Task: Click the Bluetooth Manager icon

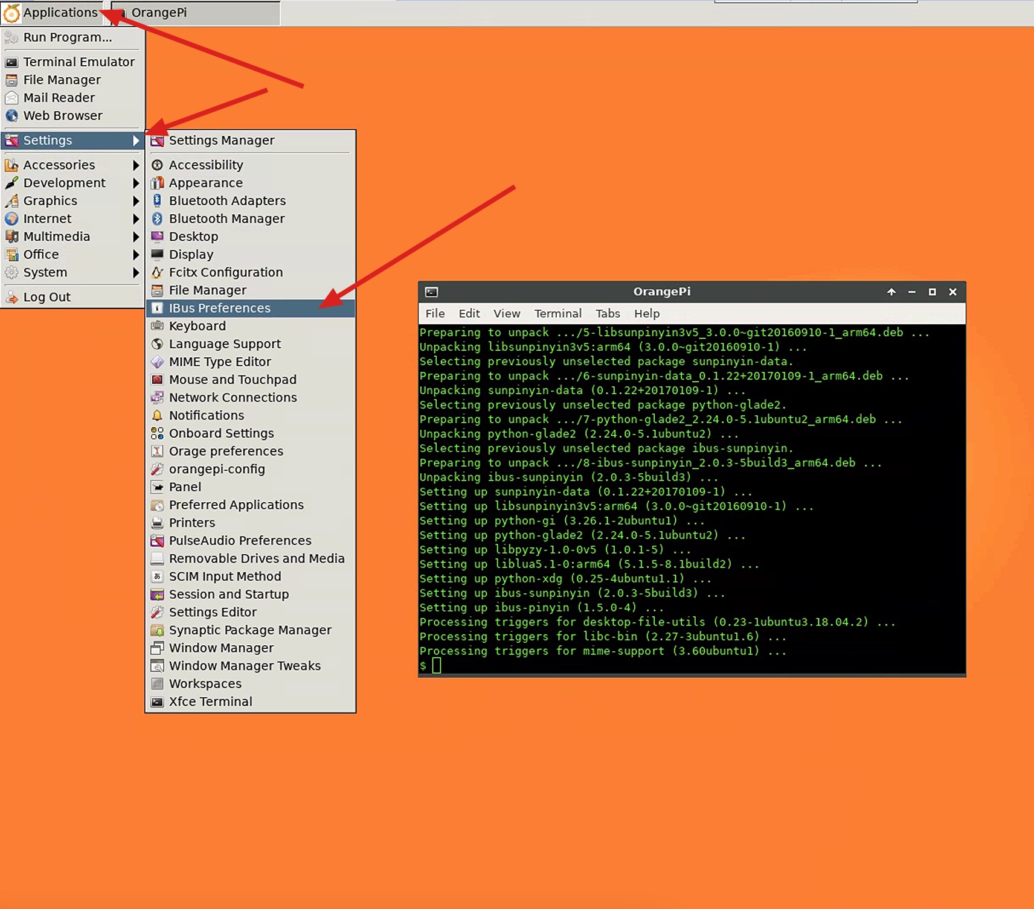Action: 157,219
